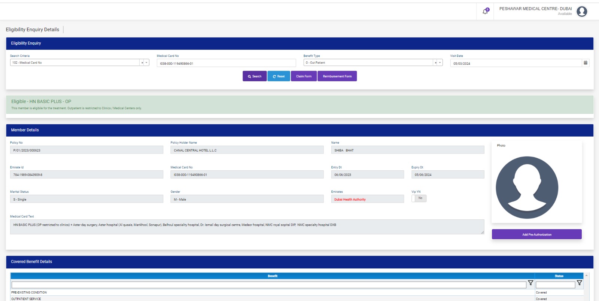
Task: Click the Status column filter icon
Action: [x=579, y=283]
